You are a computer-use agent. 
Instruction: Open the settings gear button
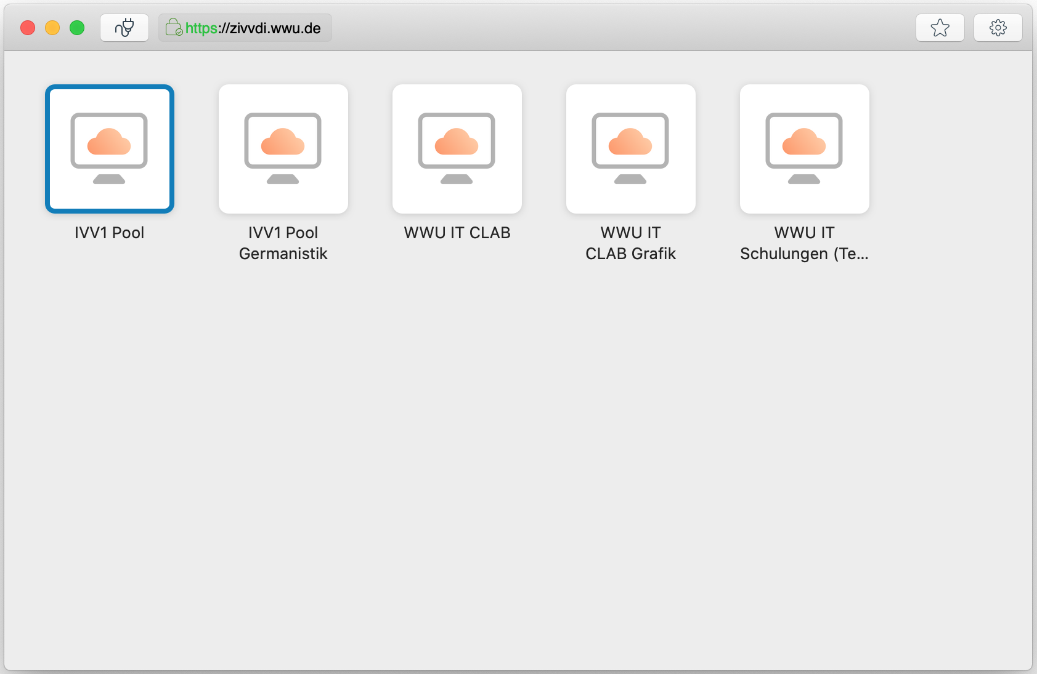click(998, 28)
